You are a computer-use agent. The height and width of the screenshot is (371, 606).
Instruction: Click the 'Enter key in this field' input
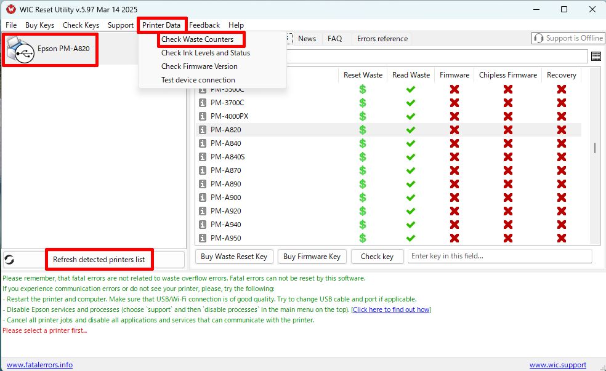click(499, 257)
